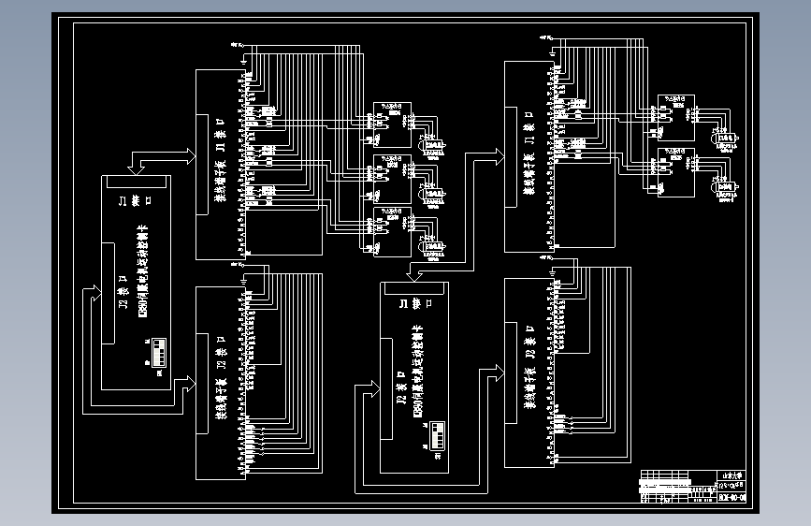Screen dimensions: 811x526
Task: Click upper-left '接线端子板 J1 接口' label
Action: (221, 160)
